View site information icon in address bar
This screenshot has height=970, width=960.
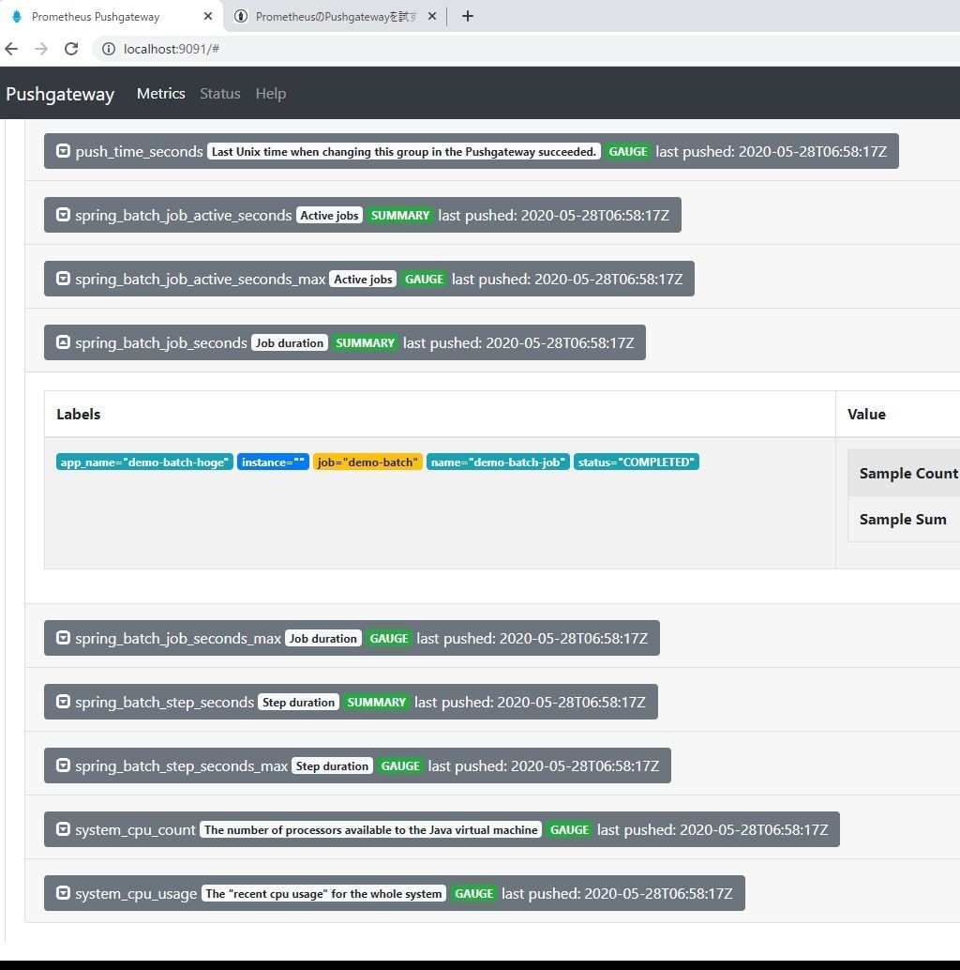(109, 49)
